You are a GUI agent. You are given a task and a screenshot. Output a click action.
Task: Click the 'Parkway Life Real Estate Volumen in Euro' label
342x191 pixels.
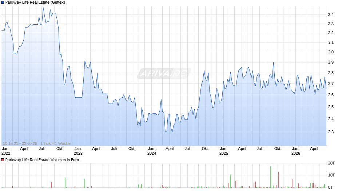point(42,160)
